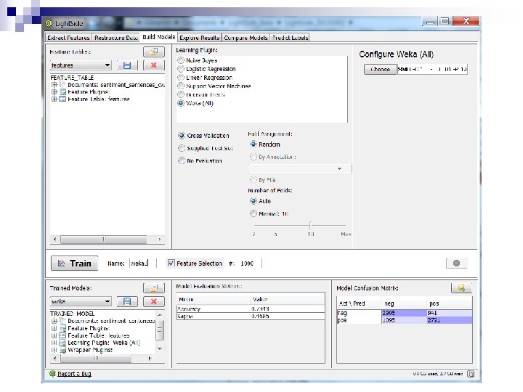This screenshot has height=392, width=523.
Task: Select confusion matrix cell 1095
Action: pyautogui.click(x=404, y=320)
